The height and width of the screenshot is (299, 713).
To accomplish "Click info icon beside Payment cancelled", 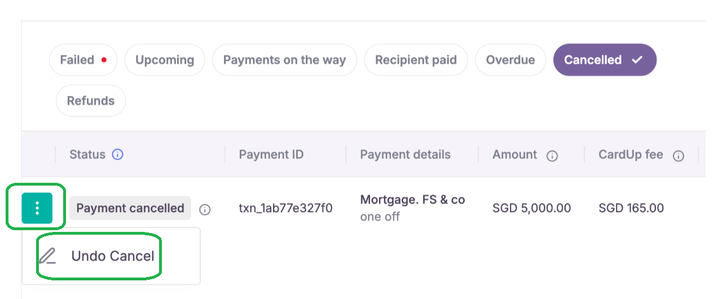I will (205, 210).
